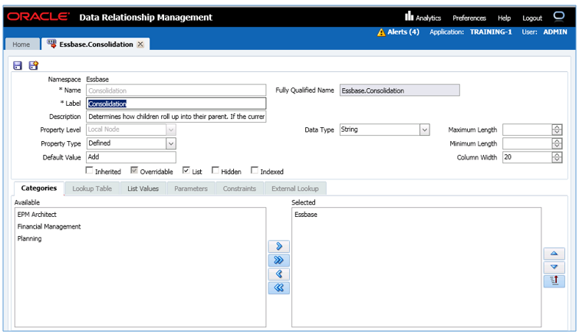Click the Label input field

(x=176, y=103)
